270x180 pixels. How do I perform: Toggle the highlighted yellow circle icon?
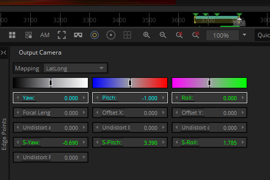tap(94, 35)
